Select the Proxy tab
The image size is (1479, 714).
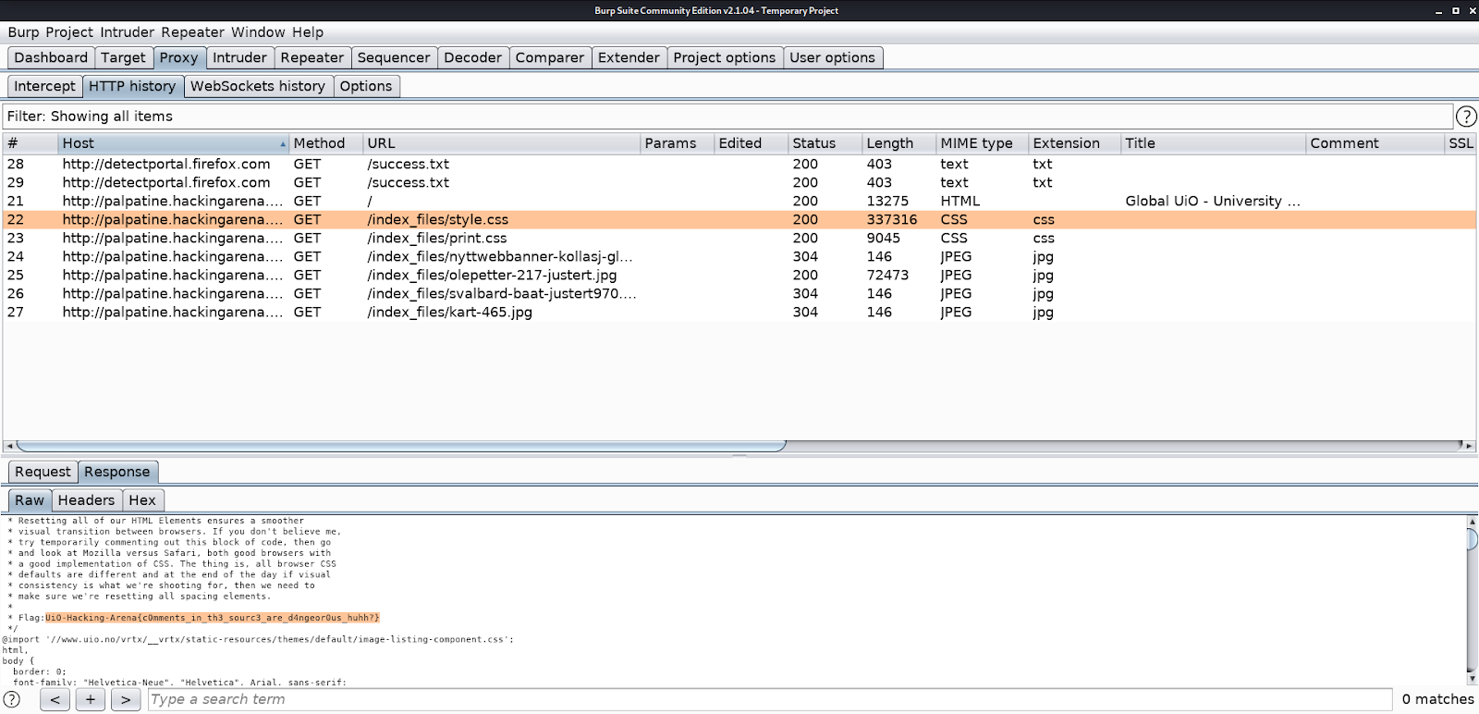pos(178,57)
